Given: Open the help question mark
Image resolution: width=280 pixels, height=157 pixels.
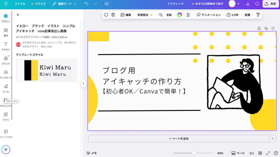Looking at the screenshot, I should [276, 153].
